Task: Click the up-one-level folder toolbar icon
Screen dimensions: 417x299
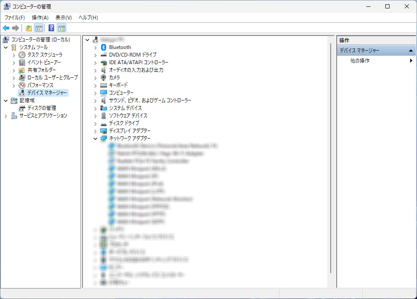Action: click(28, 28)
